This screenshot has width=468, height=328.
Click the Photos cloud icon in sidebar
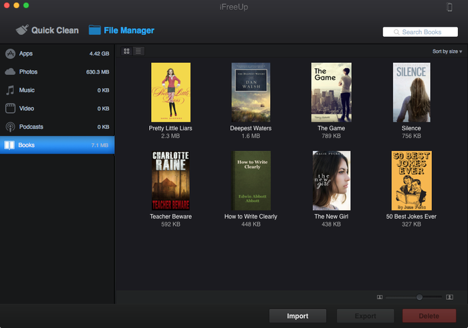point(10,71)
